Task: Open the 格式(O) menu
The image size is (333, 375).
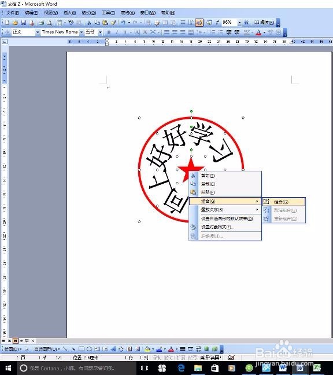Action: click(88, 13)
